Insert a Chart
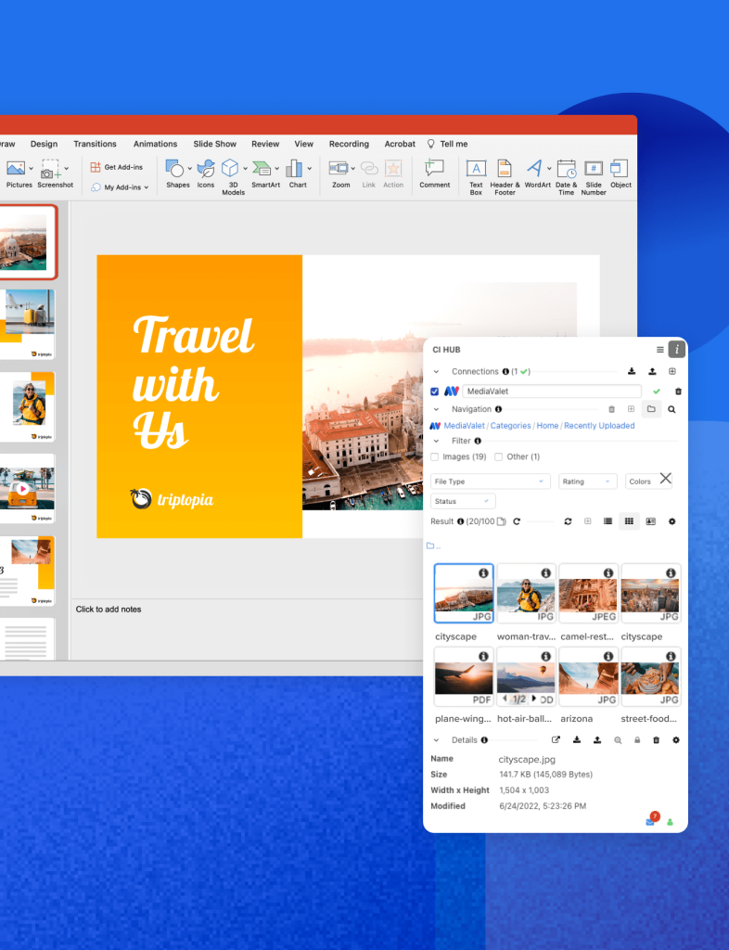 click(298, 173)
